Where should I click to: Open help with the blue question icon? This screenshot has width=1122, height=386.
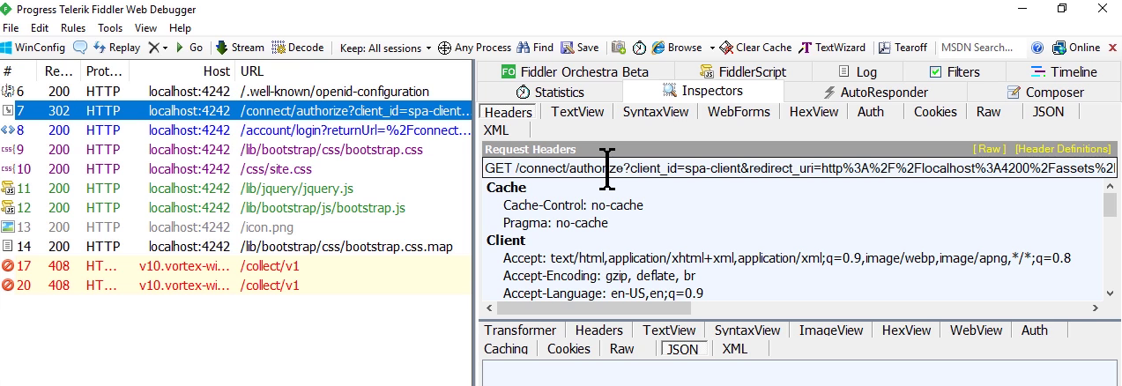(1037, 48)
